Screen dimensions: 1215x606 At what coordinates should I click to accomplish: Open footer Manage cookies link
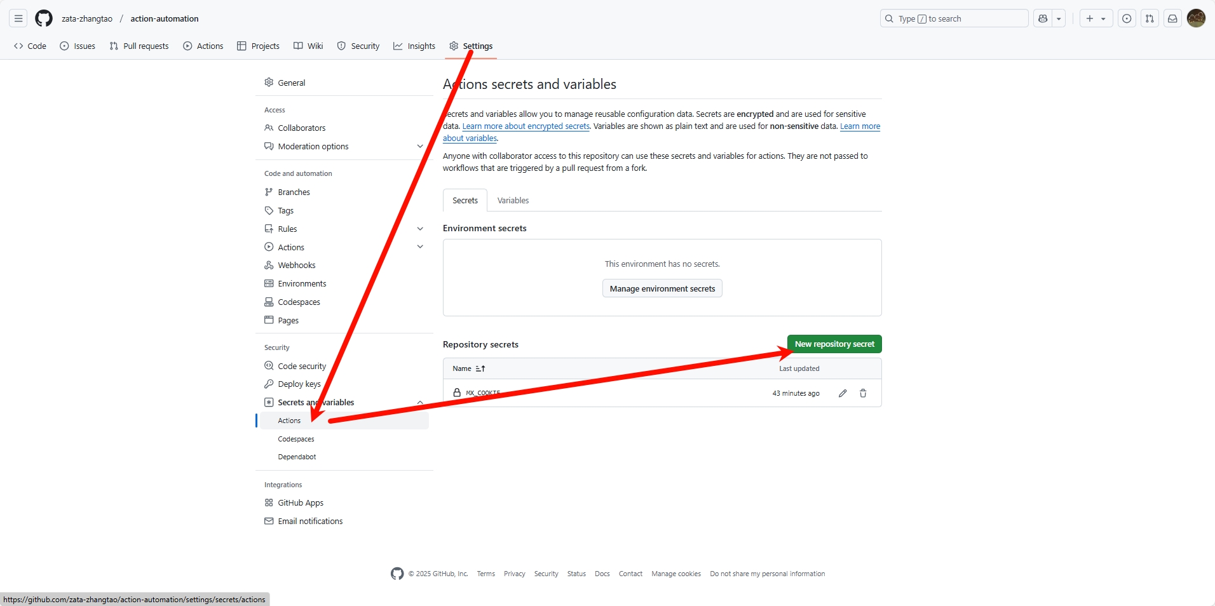click(x=676, y=574)
